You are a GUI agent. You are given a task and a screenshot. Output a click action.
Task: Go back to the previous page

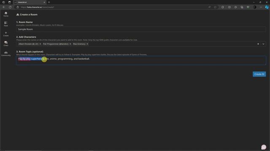pos(4,7)
